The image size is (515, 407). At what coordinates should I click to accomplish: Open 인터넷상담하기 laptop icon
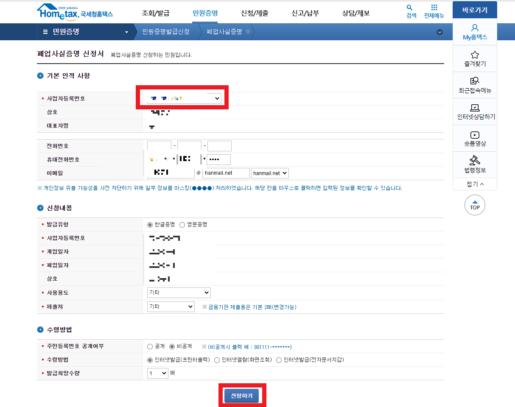(475, 108)
